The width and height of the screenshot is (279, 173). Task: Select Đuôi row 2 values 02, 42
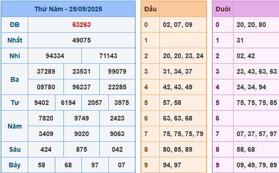[246, 56]
